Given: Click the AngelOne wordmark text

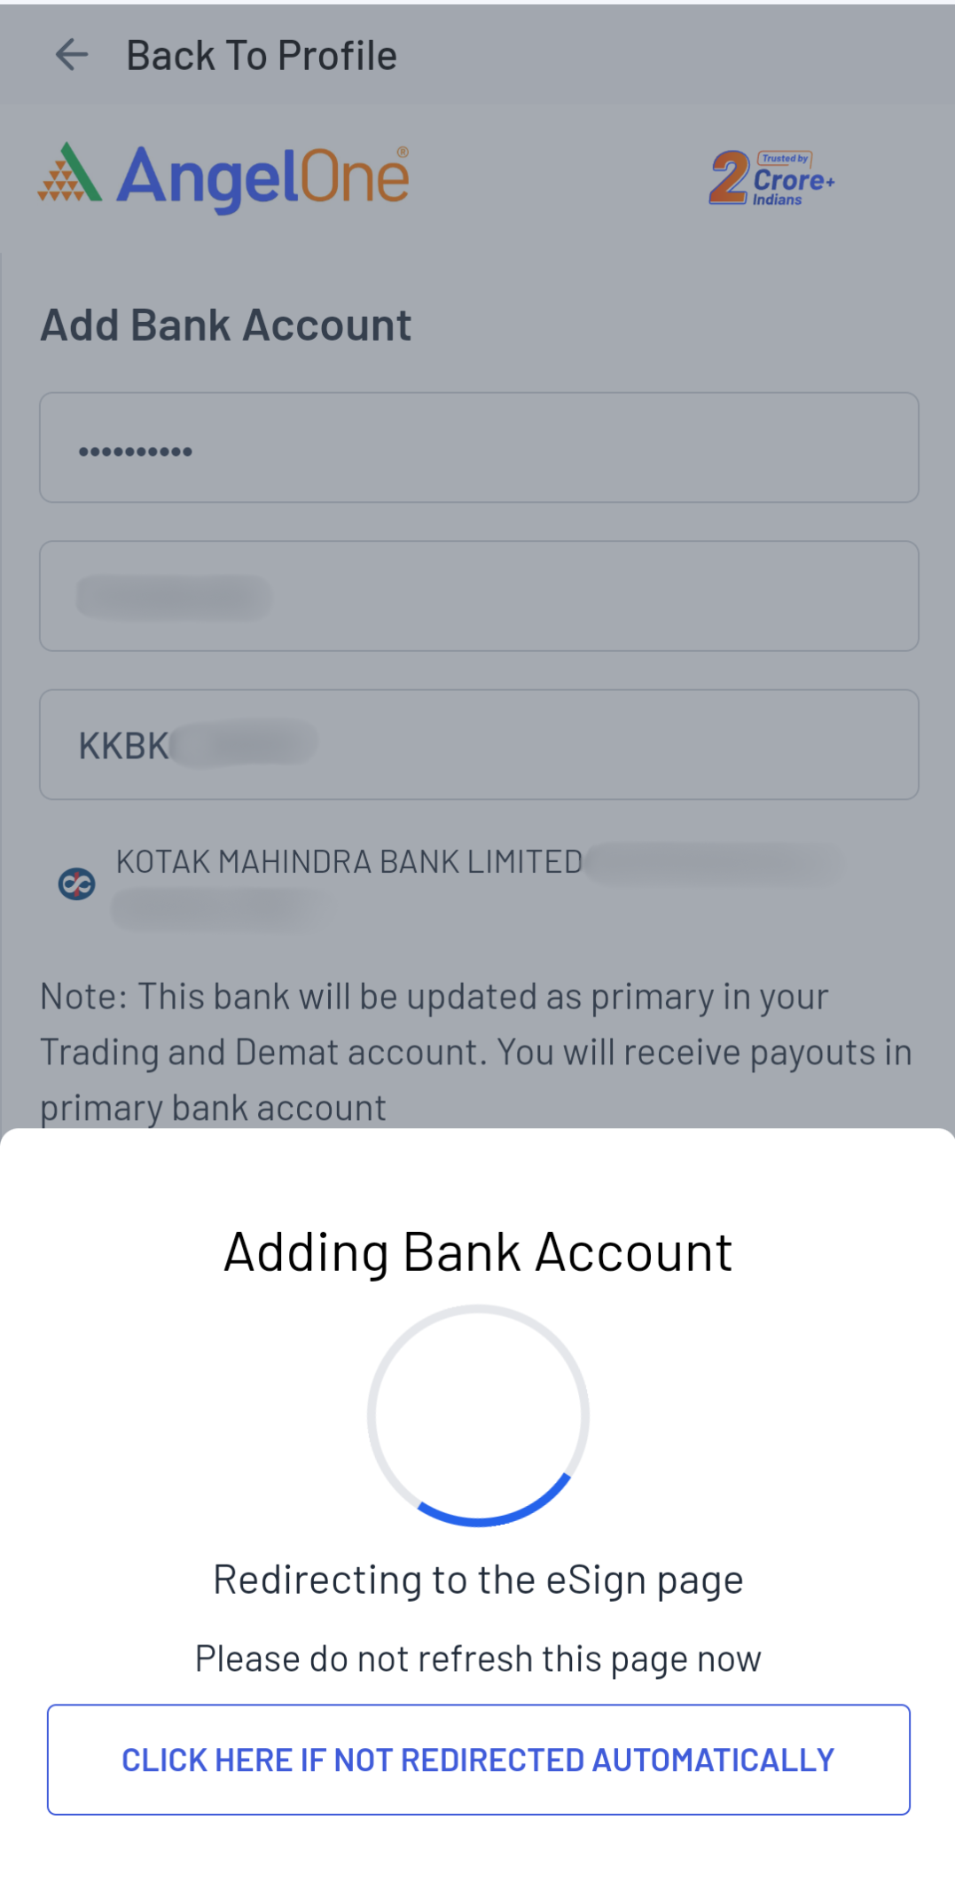Looking at the screenshot, I should click(263, 178).
